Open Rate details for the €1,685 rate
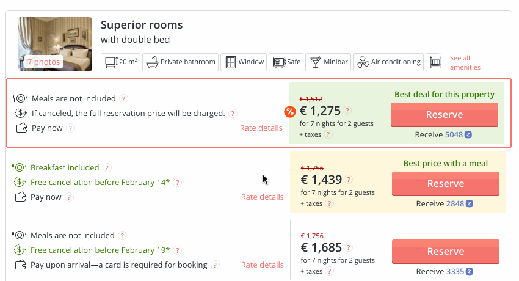Viewport: 519px width, 281px height. [x=263, y=265]
